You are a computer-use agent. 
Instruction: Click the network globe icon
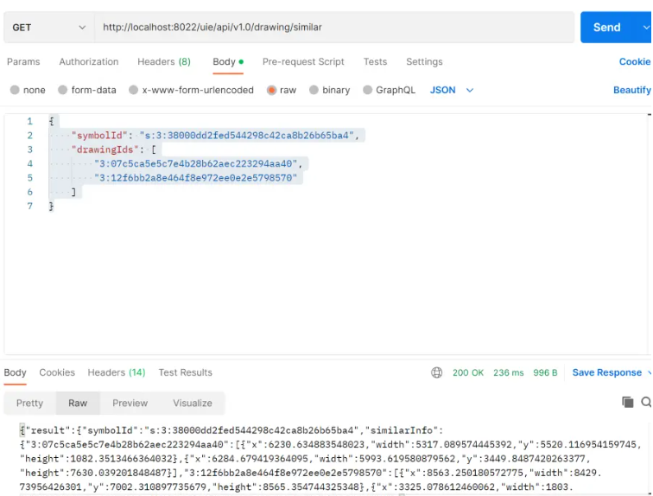pyautogui.click(x=436, y=372)
